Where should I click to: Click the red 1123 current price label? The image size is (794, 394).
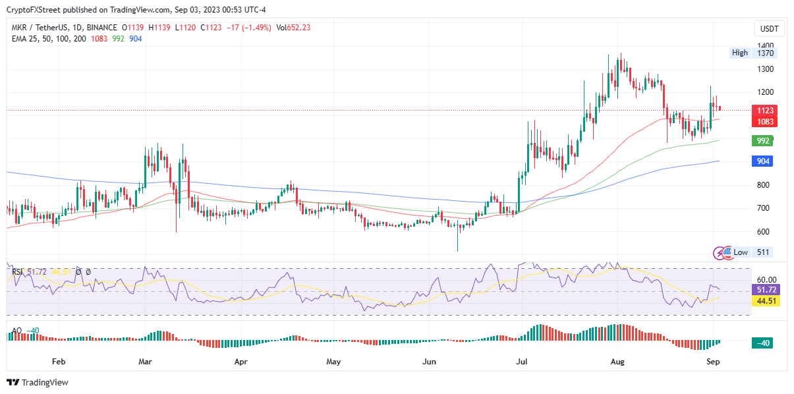pos(766,111)
